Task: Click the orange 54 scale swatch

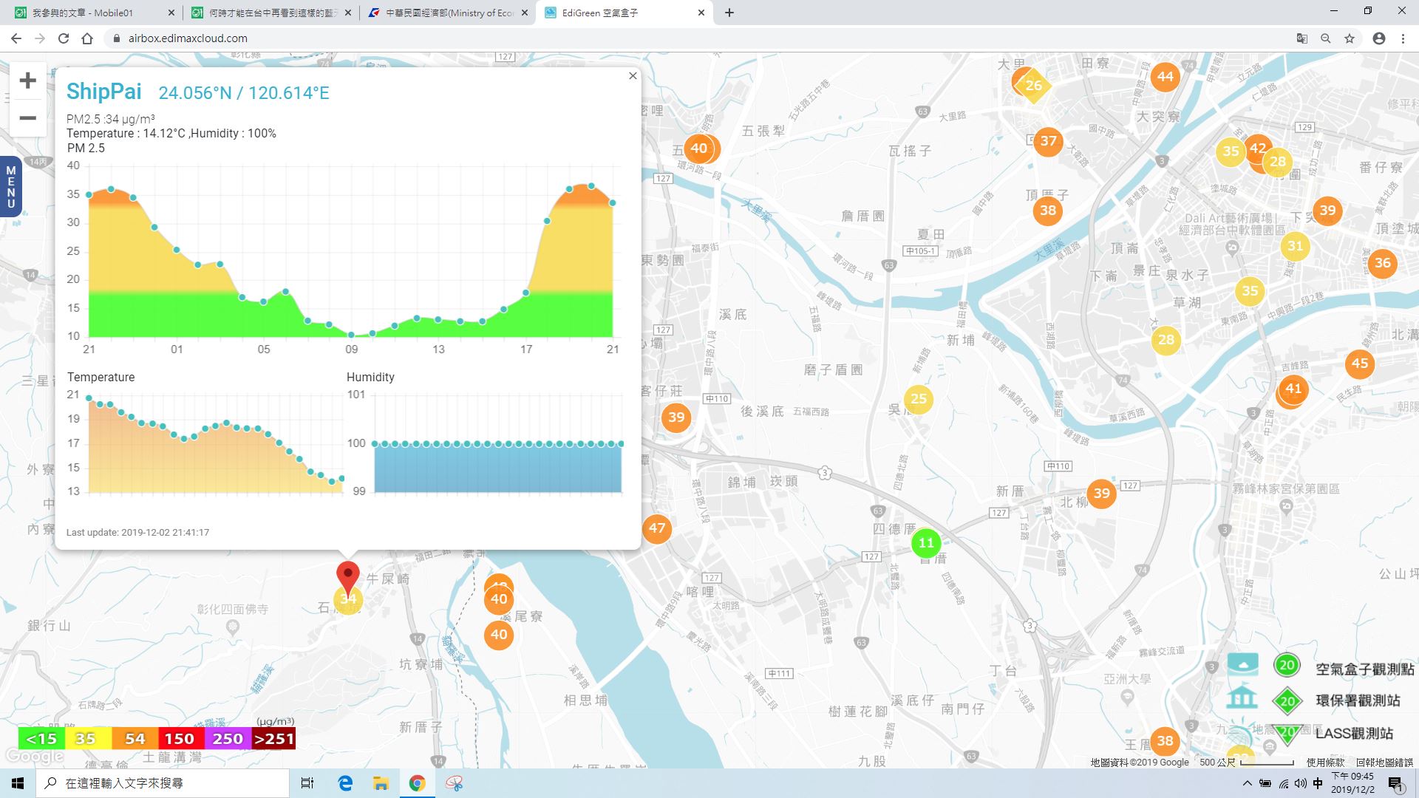Action: tap(135, 739)
